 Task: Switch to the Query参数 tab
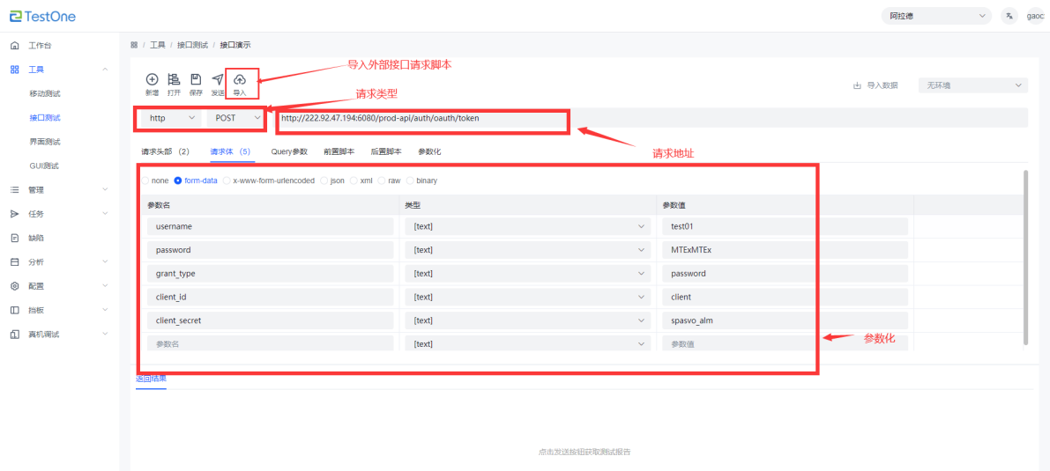click(289, 151)
